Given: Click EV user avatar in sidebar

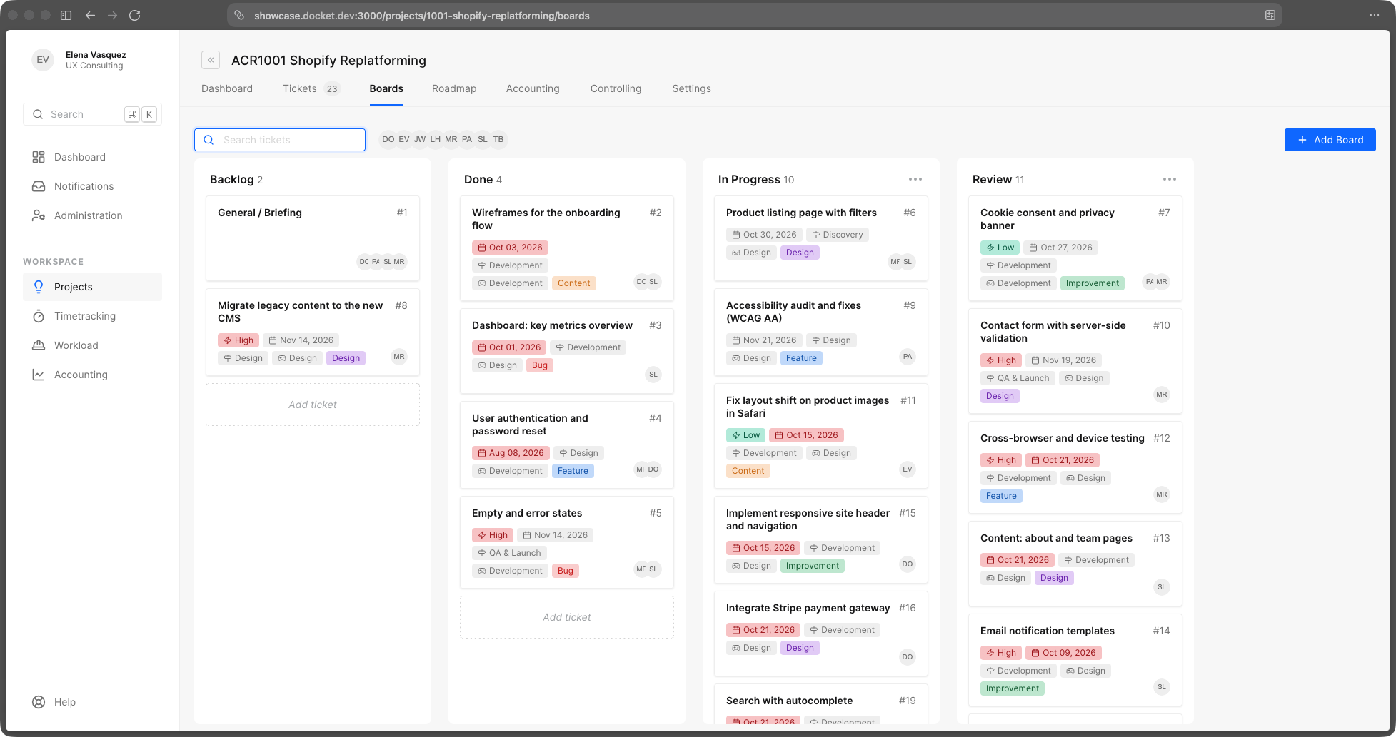Looking at the screenshot, I should (x=43, y=60).
